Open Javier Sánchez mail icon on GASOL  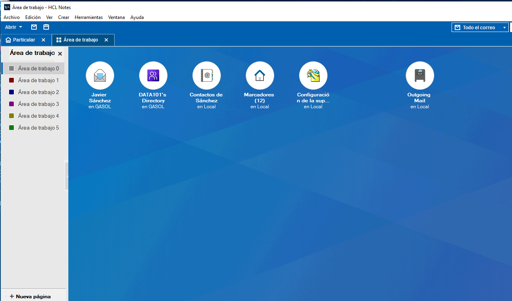tap(100, 75)
